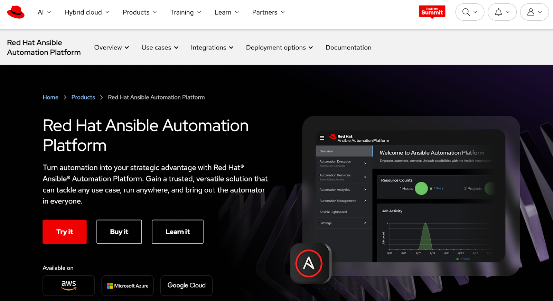The image size is (553, 301).
Task: Click the Try it button
Action: [x=65, y=232]
